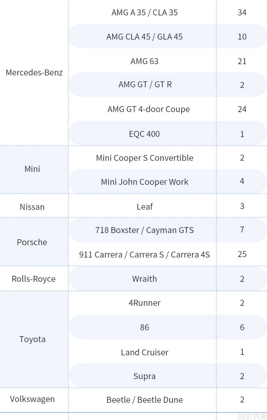Click the Mercedes-Benz brand cell
Image resolution: width=267 pixels, height=420 pixels.
pos(34,73)
